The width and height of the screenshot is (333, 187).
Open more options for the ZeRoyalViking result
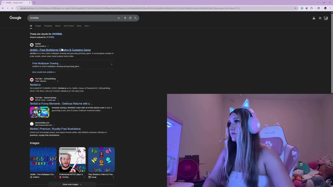pyautogui.click(x=57, y=81)
